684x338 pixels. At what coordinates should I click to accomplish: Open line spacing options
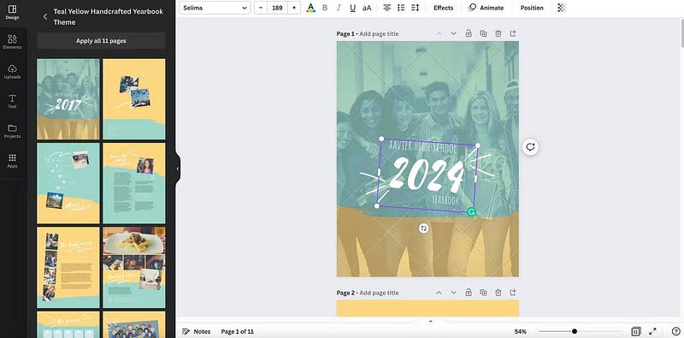416,8
